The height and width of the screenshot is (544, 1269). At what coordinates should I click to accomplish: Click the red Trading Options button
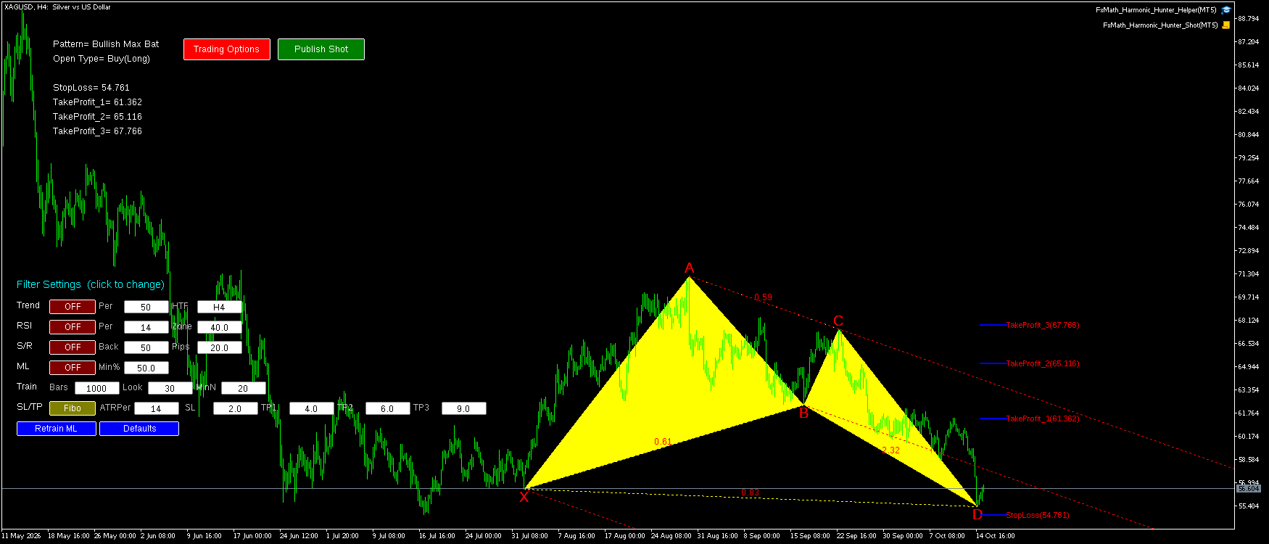(226, 49)
